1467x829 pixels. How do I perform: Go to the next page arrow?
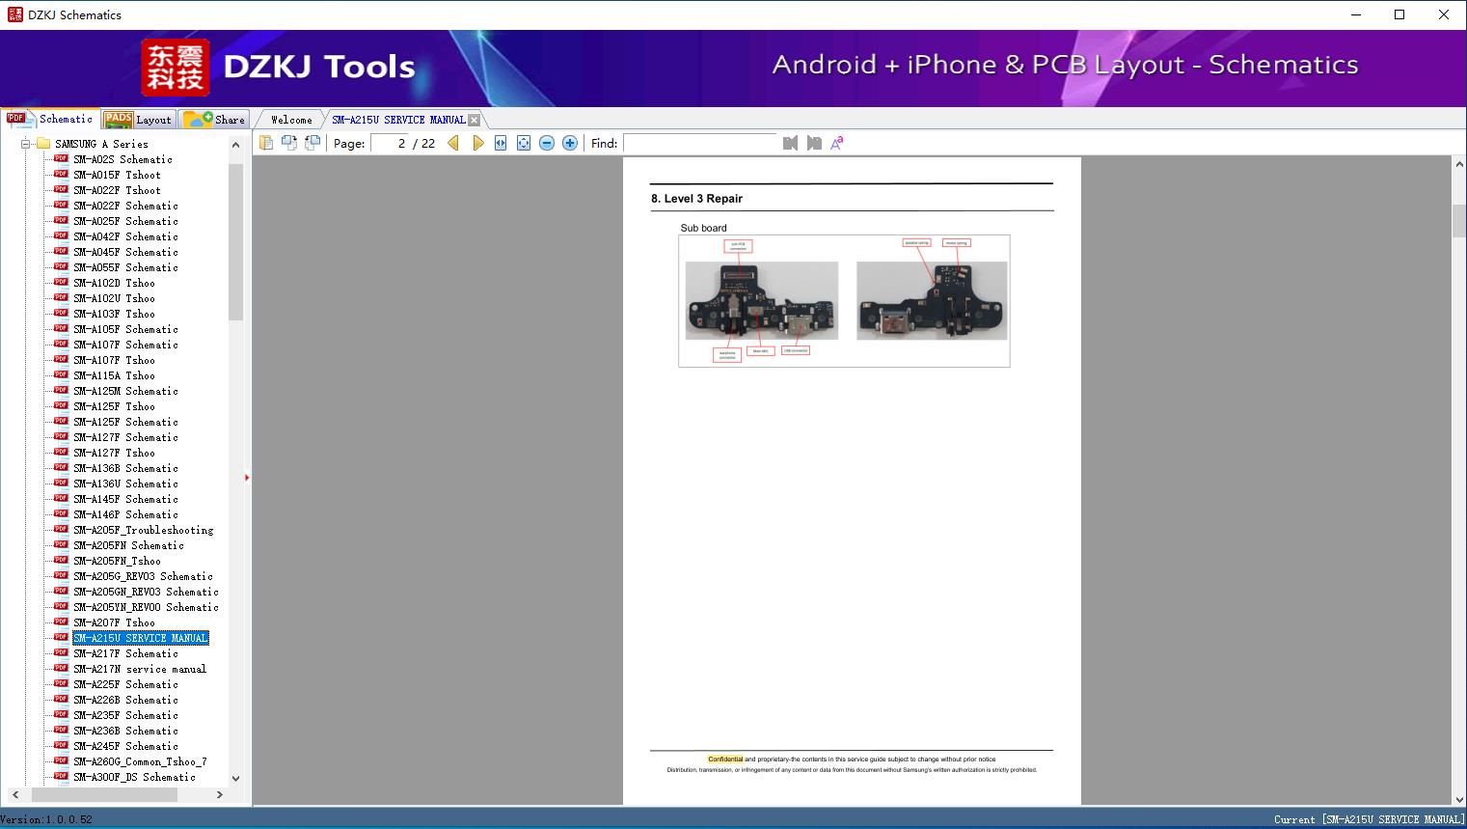coord(478,143)
